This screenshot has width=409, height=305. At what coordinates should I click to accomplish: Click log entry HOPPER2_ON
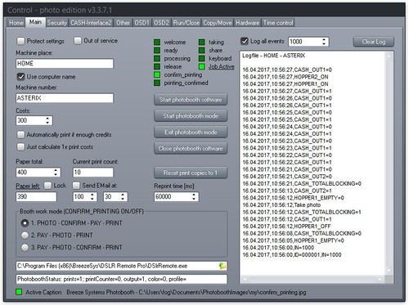(x=285, y=77)
